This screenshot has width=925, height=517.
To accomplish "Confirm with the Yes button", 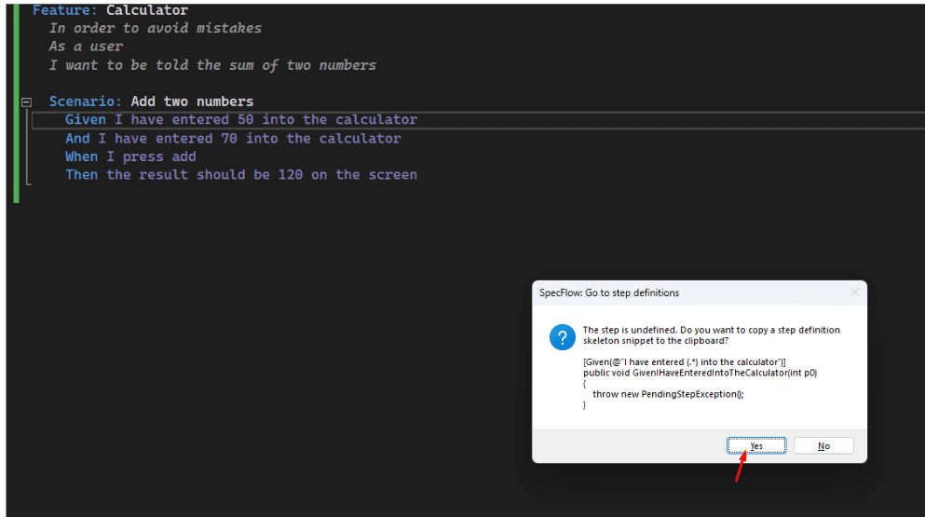I will 756,445.
